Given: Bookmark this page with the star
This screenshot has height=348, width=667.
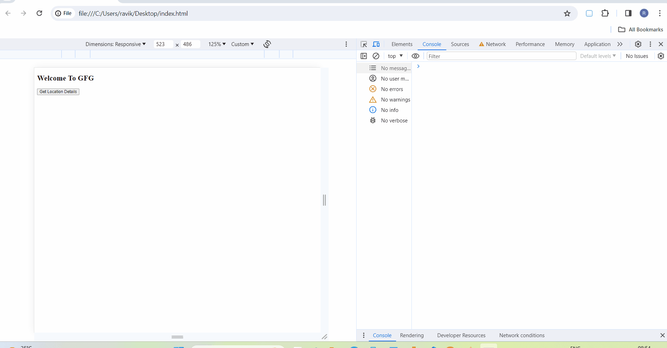Looking at the screenshot, I should point(567,13).
